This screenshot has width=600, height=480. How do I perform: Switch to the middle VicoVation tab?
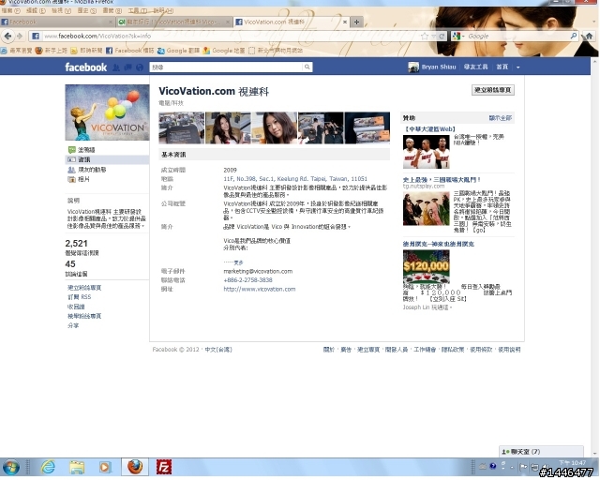174,22
